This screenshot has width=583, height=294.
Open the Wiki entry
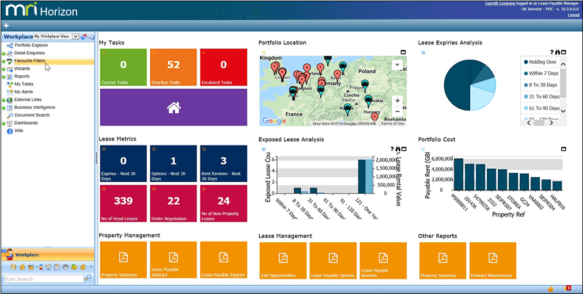19,131
